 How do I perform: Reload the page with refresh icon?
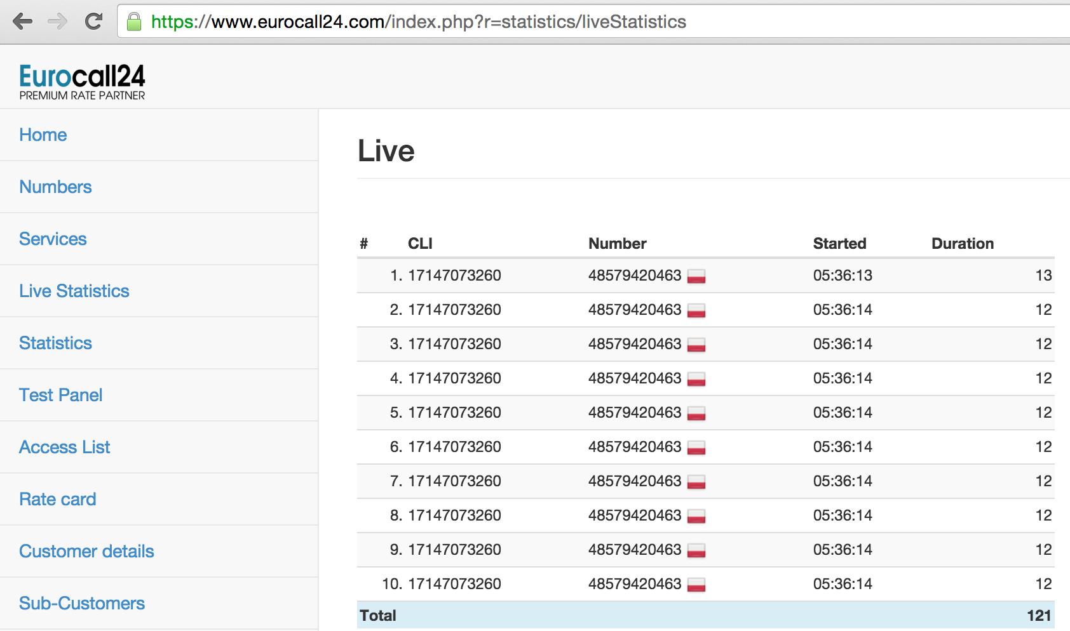94,22
